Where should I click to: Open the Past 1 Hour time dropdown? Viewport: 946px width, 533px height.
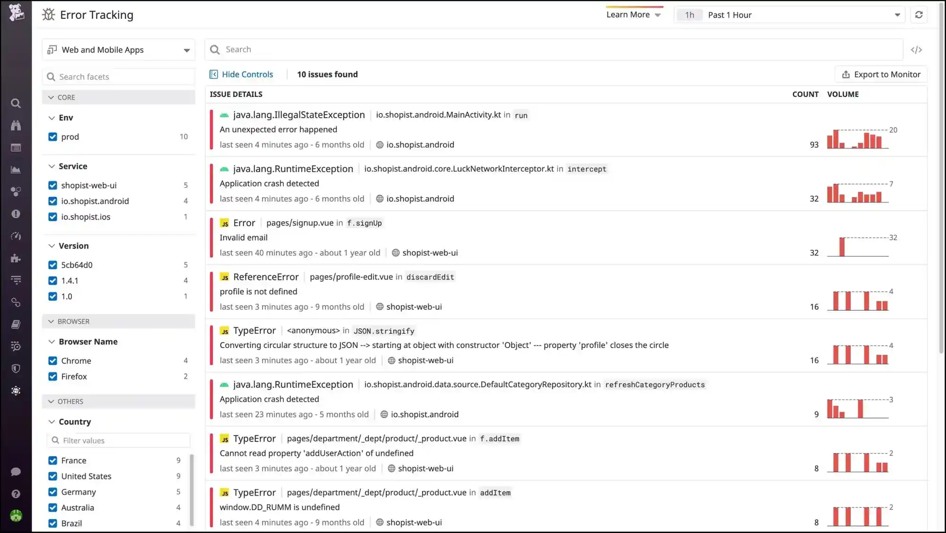(x=789, y=15)
